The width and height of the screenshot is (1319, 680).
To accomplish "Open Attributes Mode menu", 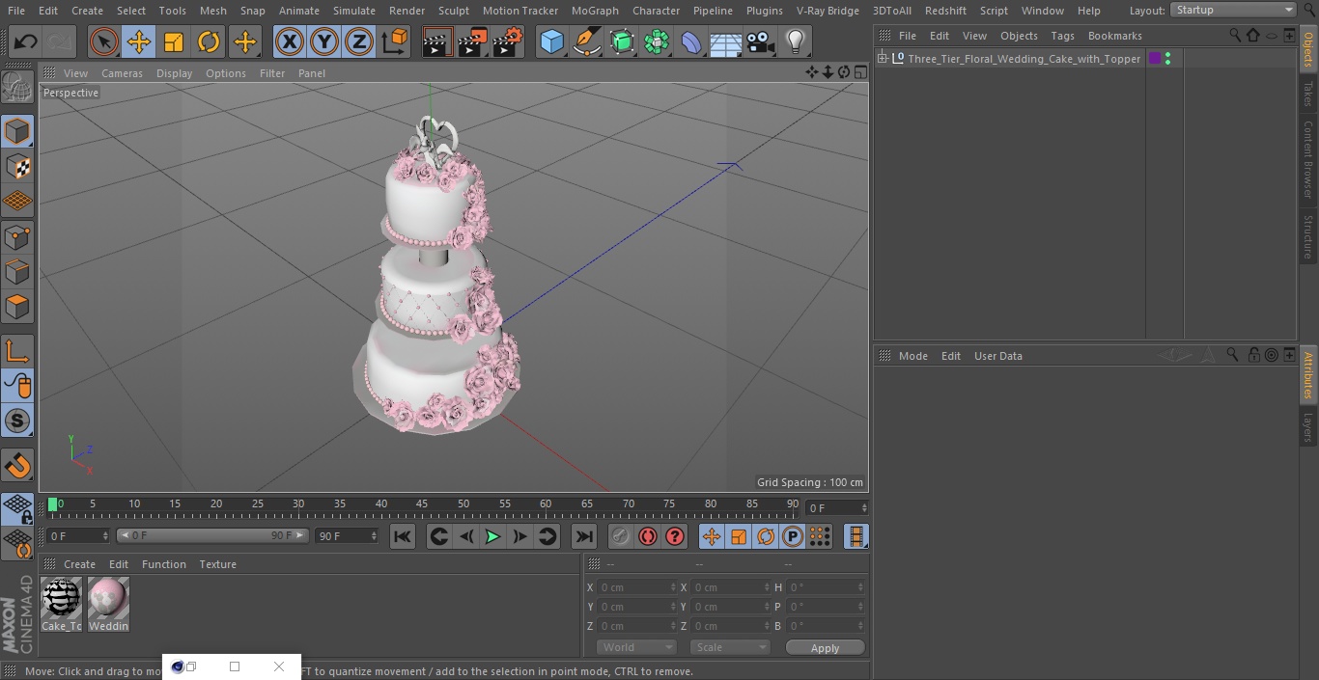I will pos(912,356).
